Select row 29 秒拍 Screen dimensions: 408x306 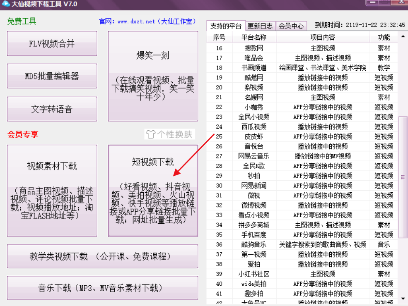(302, 176)
